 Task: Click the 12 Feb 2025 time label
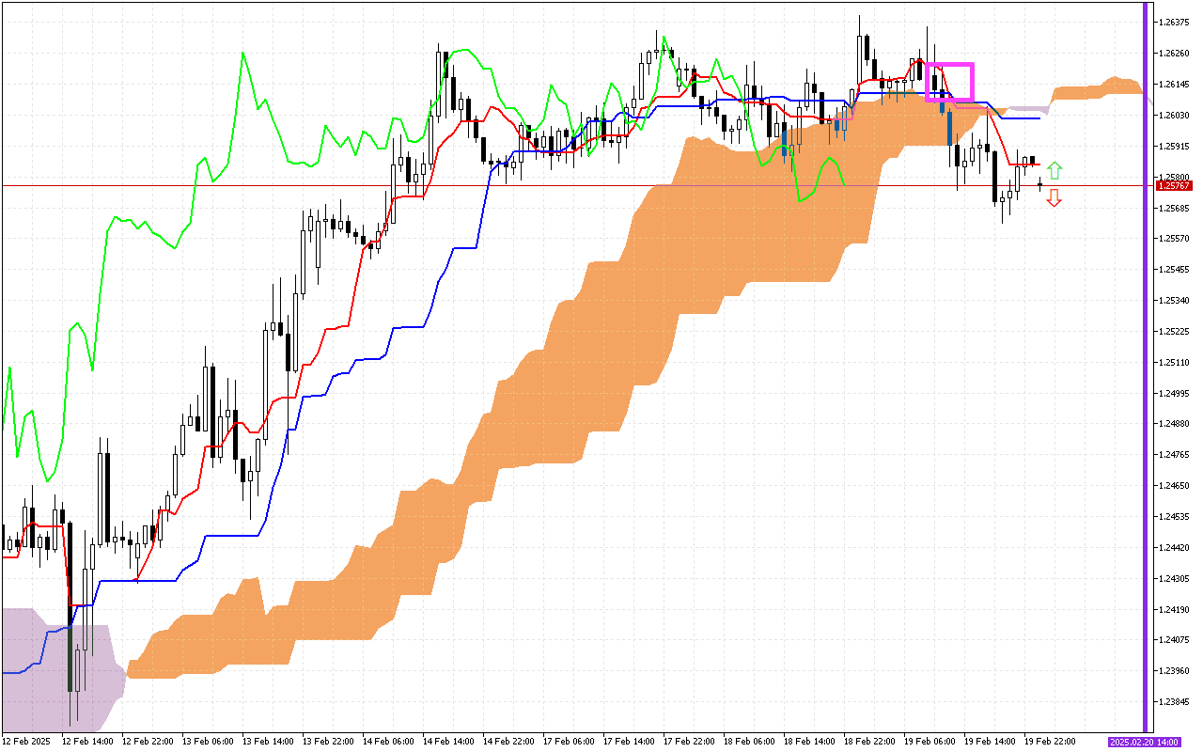(x=27, y=742)
